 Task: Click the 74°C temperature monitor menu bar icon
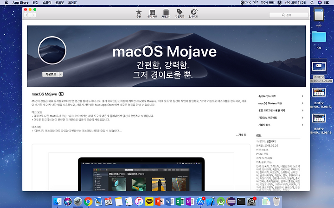click(x=246, y=3)
